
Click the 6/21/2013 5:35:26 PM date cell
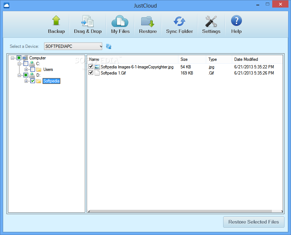tap(254, 73)
